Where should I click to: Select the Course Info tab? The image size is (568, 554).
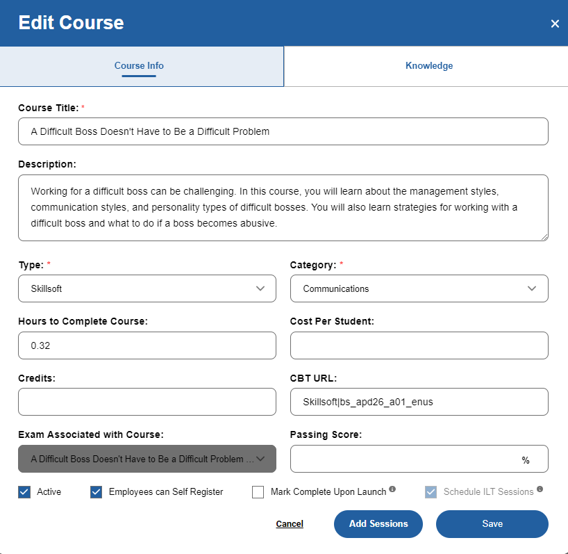(x=139, y=65)
